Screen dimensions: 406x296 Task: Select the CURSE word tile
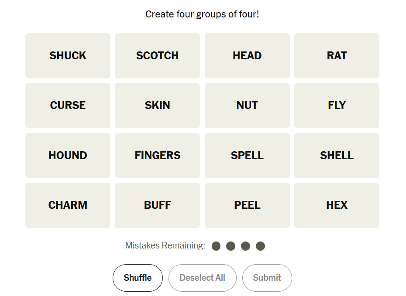tap(68, 105)
